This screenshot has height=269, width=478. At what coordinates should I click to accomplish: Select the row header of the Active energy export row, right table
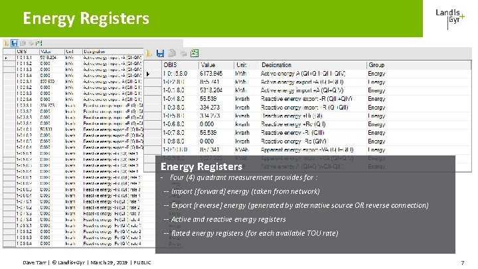[x=153, y=82]
